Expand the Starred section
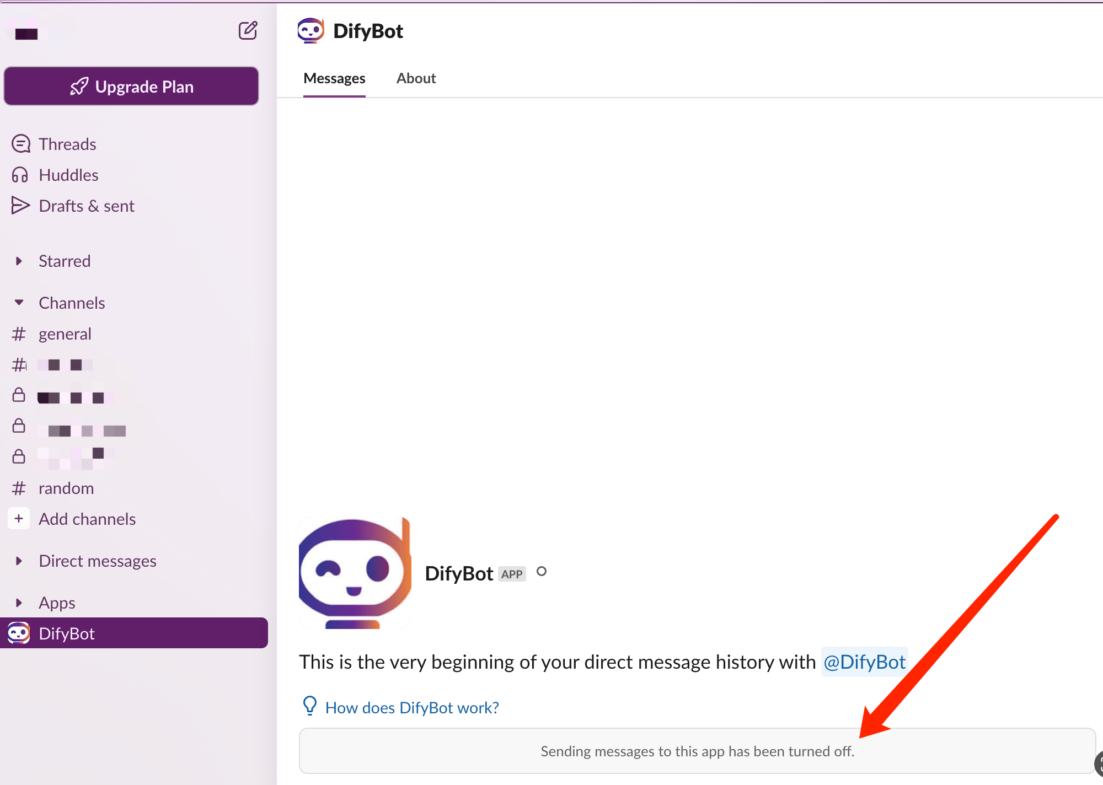This screenshot has height=785, width=1103. coord(19,261)
